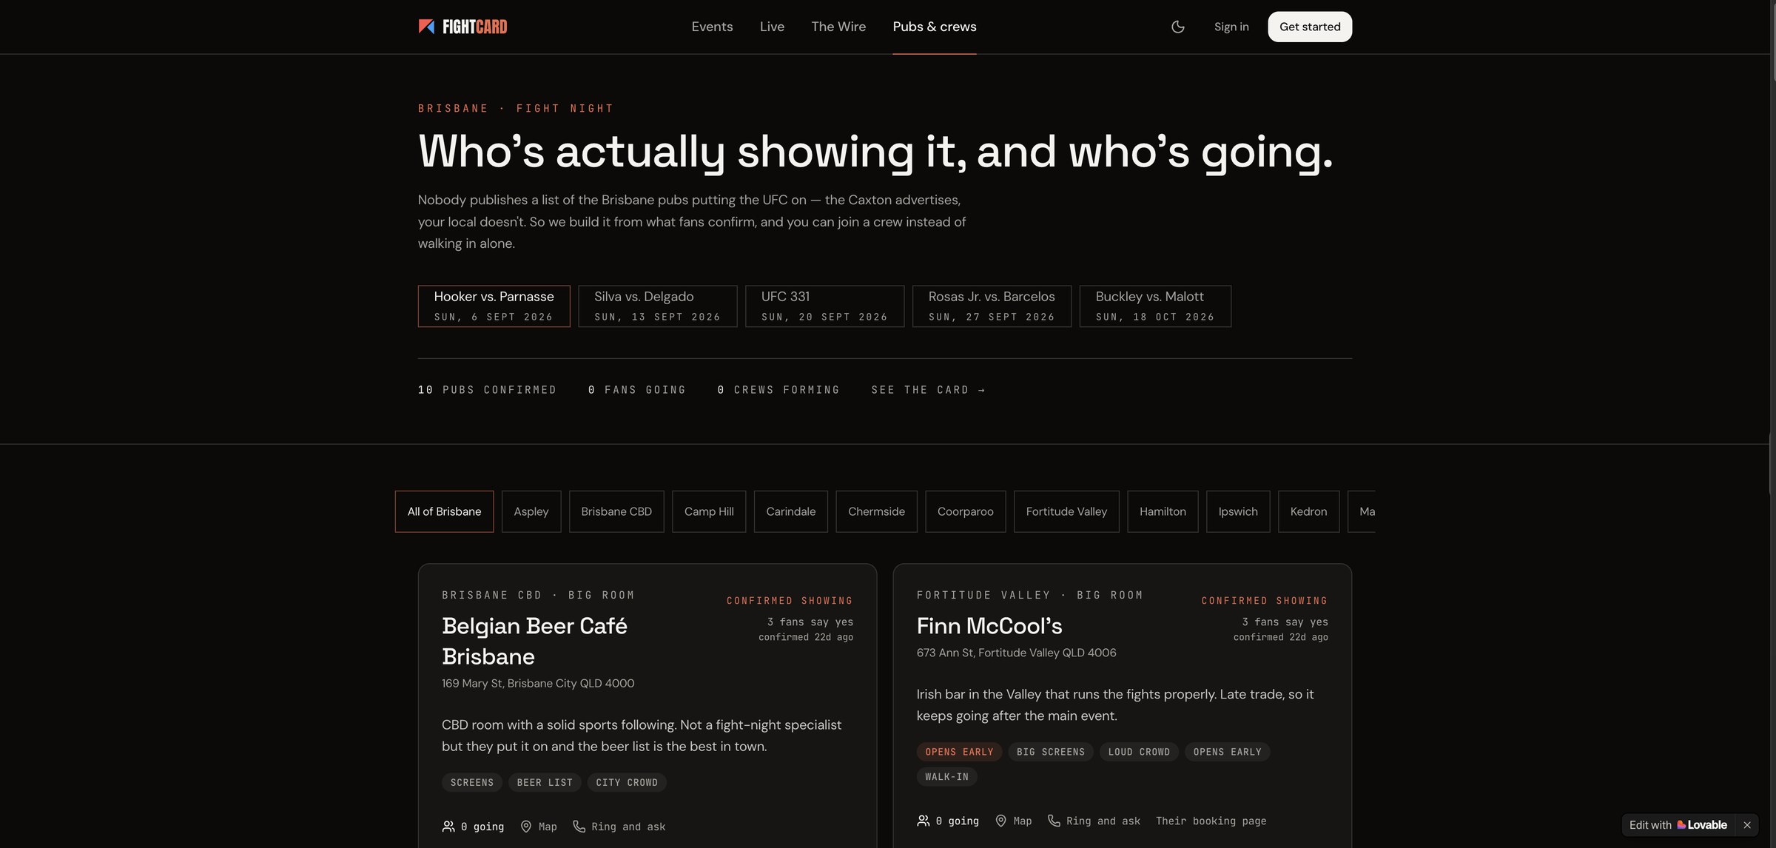The height and width of the screenshot is (848, 1776).
Task: Click Map pin icon on Belgian Beer Café
Action: pyautogui.click(x=526, y=827)
